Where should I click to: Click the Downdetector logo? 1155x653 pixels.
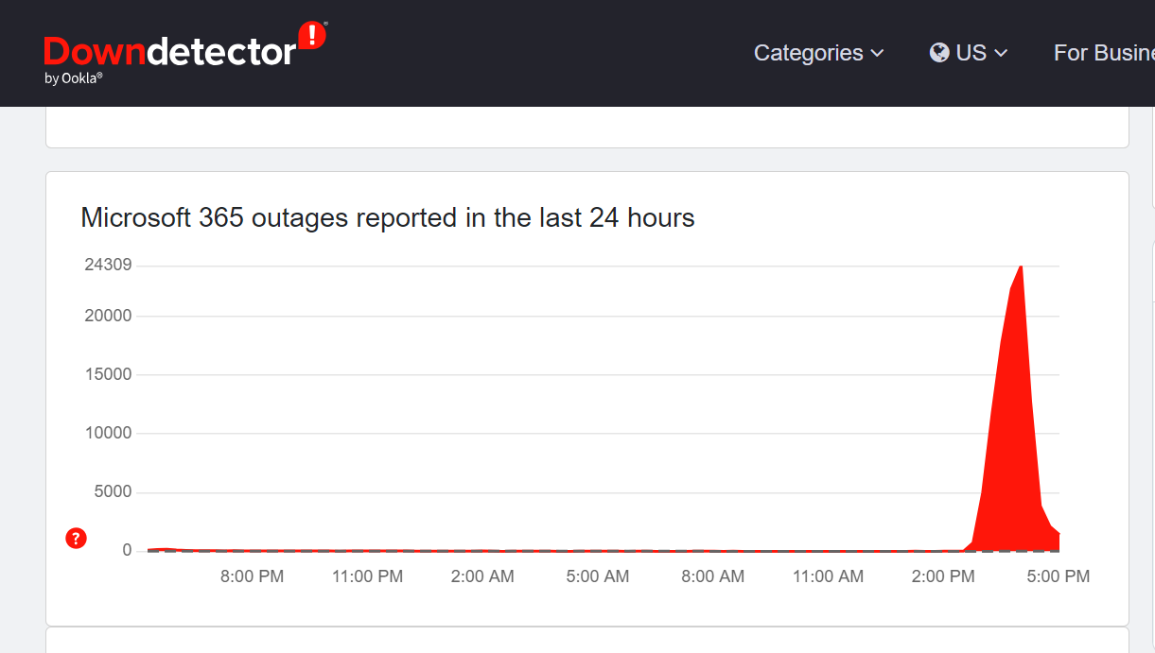[x=185, y=53]
